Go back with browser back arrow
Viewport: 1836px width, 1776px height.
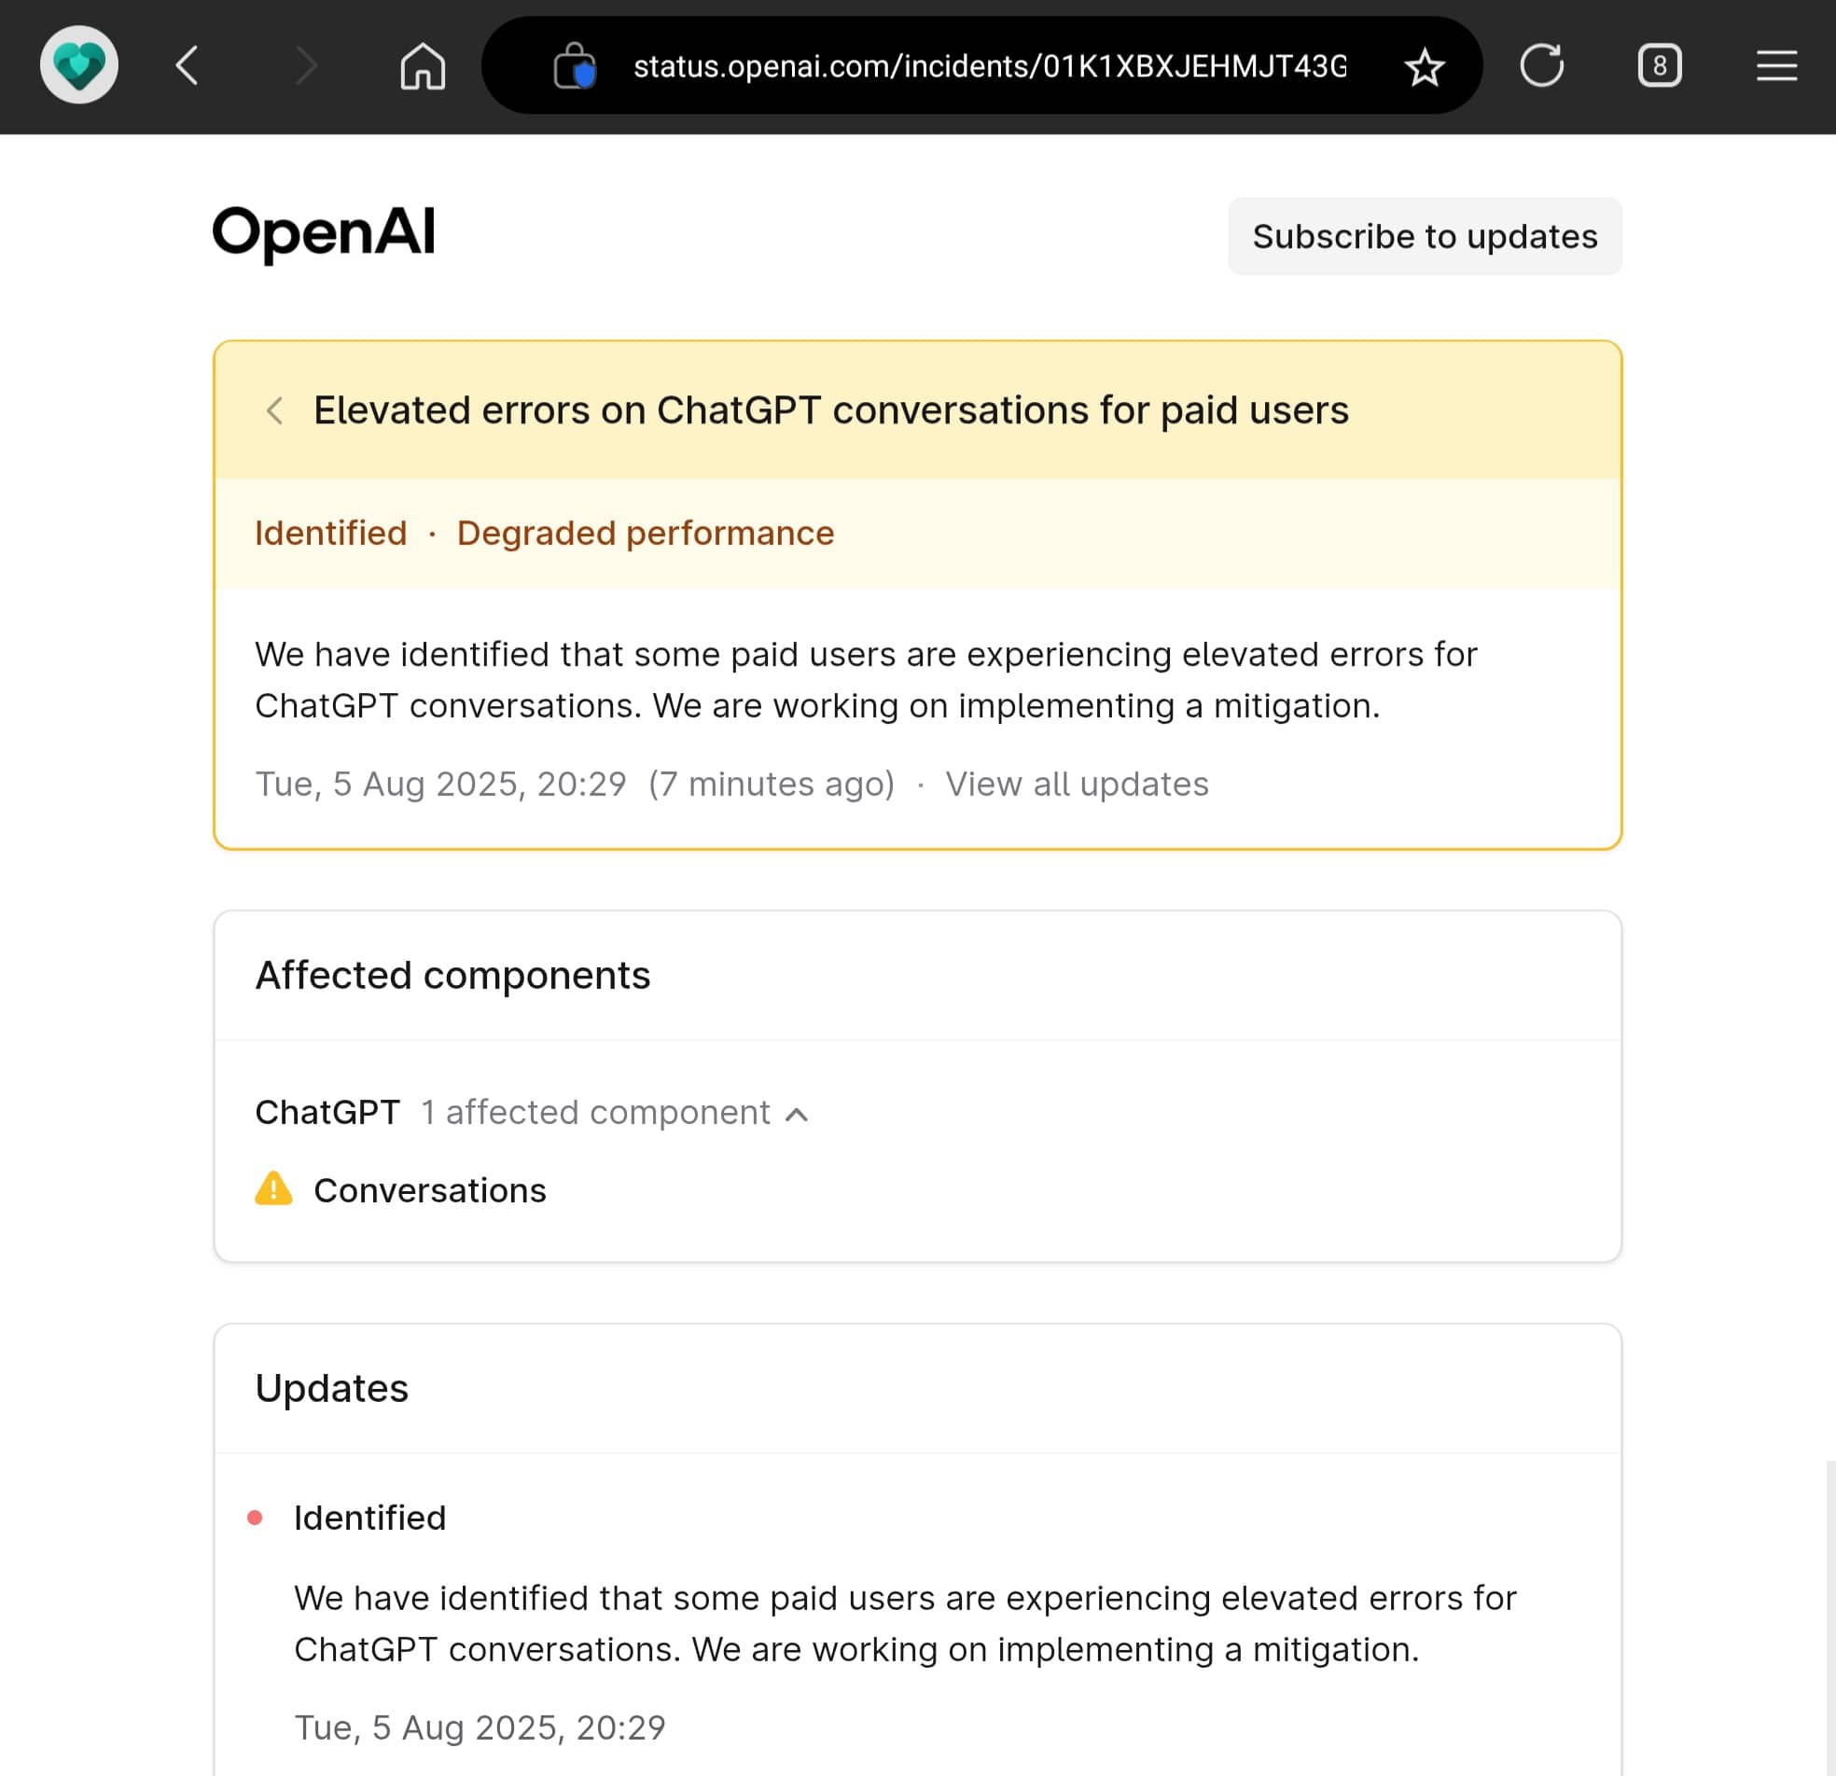coord(188,65)
